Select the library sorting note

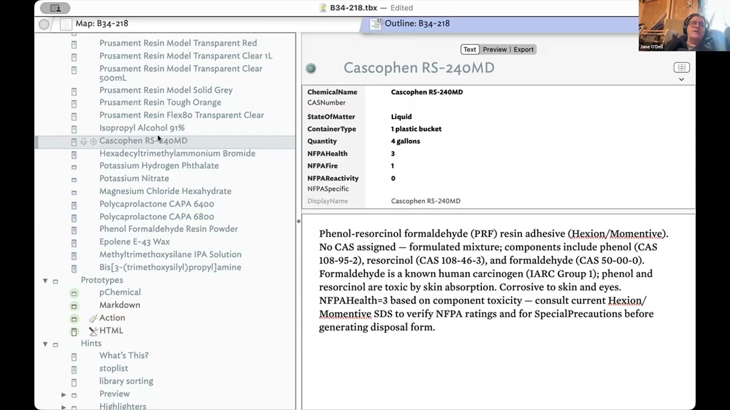[x=126, y=381]
